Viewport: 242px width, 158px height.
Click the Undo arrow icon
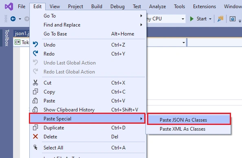point(35,45)
